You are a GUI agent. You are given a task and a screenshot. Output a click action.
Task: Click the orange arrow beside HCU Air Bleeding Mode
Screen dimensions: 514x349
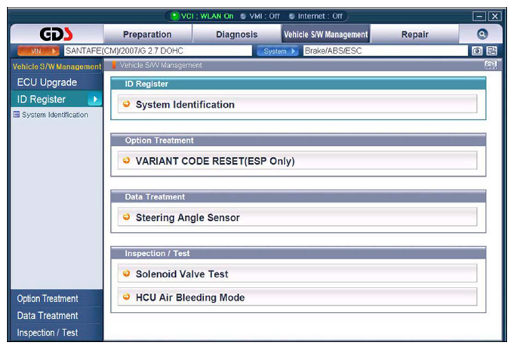tap(126, 297)
